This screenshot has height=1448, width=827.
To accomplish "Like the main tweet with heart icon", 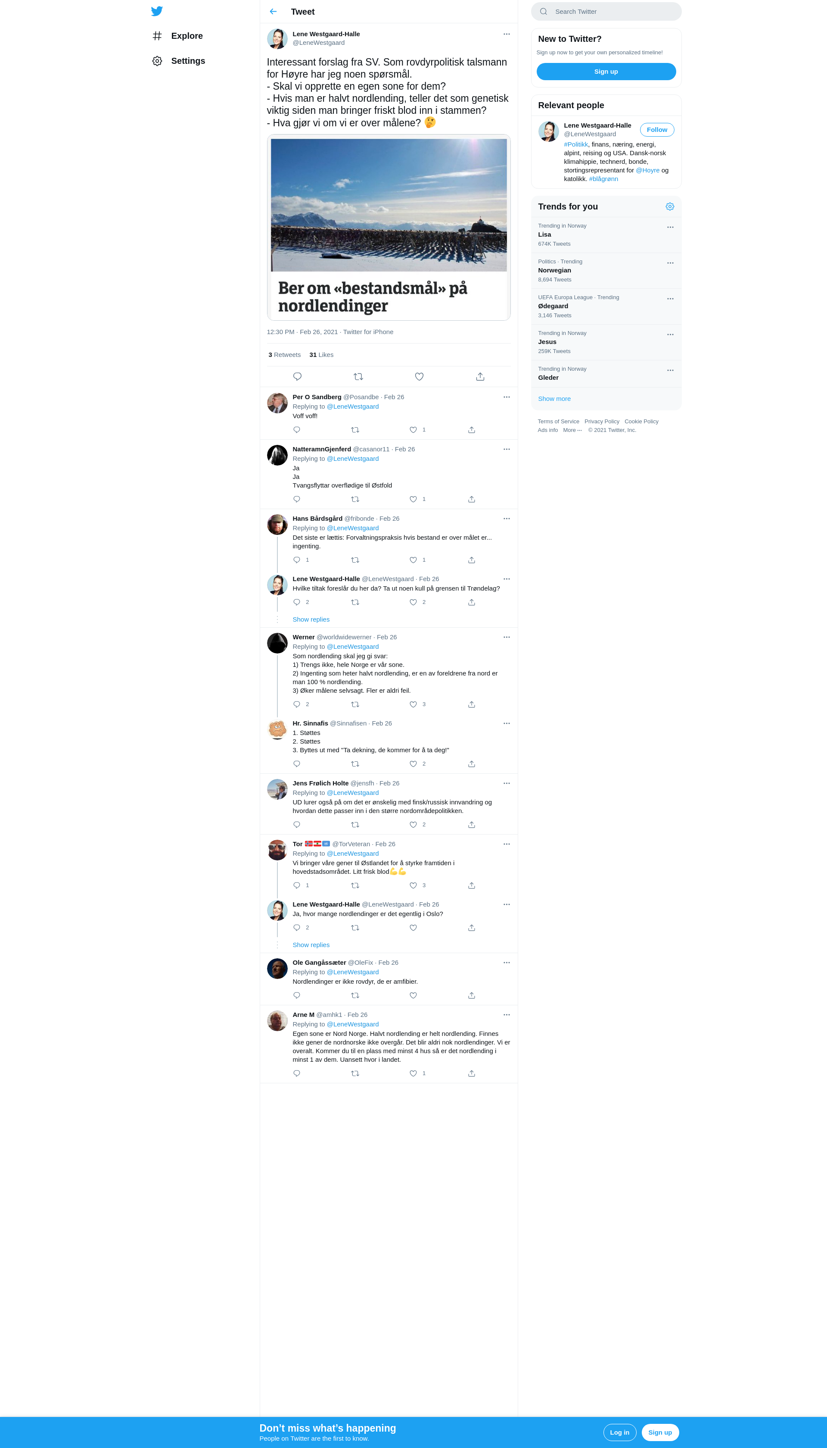I will point(419,376).
